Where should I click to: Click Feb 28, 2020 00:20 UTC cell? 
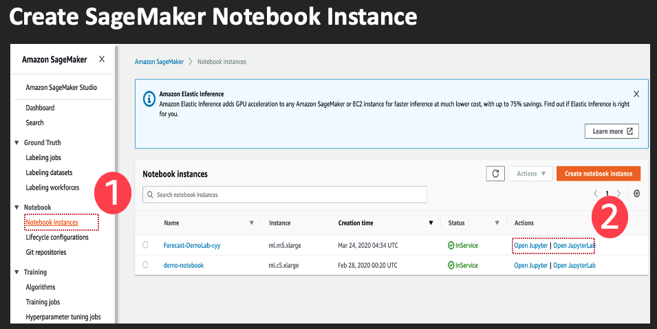(x=367, y=265)
